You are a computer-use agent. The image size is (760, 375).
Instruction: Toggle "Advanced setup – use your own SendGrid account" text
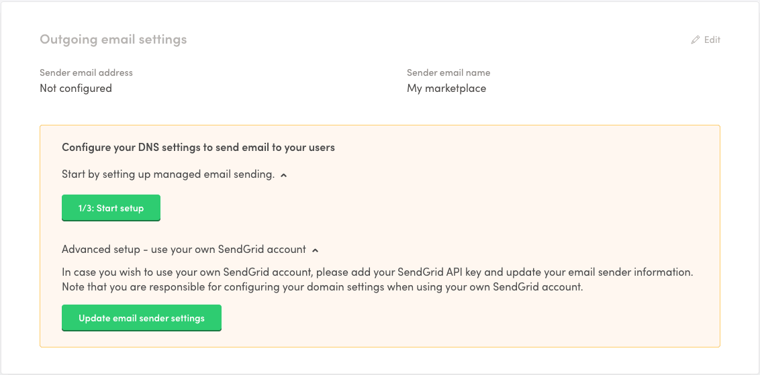[x=183, y=250]
